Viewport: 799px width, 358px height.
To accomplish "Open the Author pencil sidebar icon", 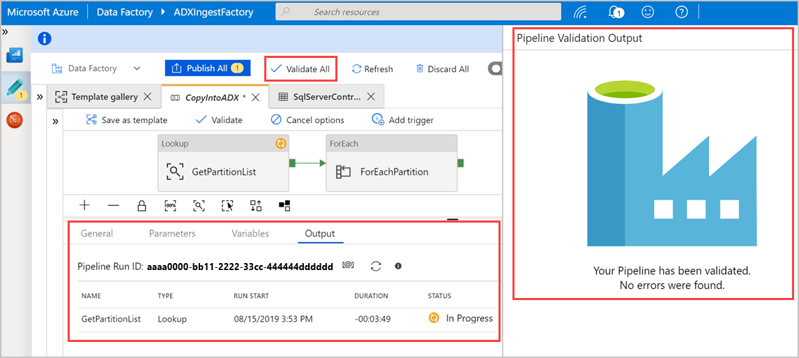I will pos(15,89).
